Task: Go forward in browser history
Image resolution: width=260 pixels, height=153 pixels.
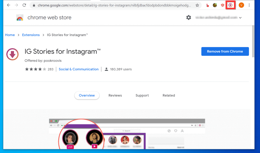Action: coord(17,5)
